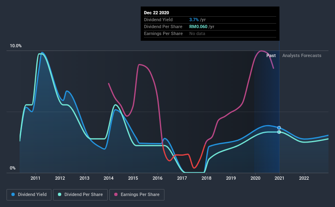Click the 2019 x-axis label
Image resolution: width=335 pixels, height=207 pixels.
pyautogui.click(x=231, y=178)
